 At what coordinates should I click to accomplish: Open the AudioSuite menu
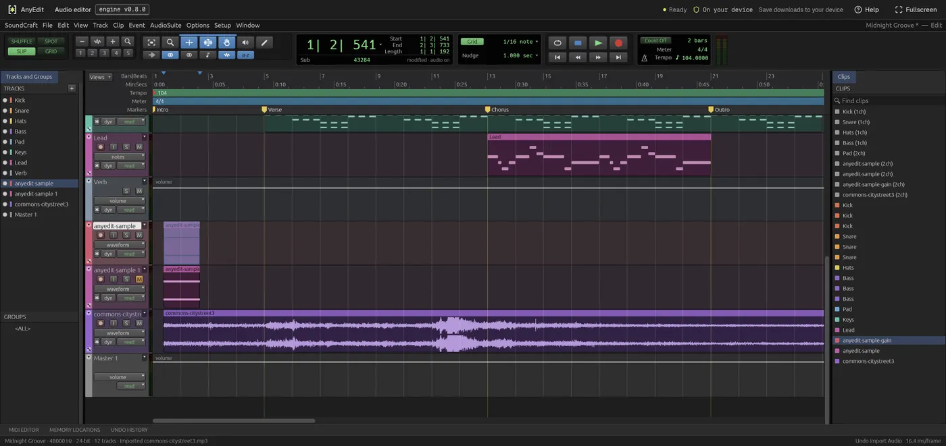tap(166, 25)
